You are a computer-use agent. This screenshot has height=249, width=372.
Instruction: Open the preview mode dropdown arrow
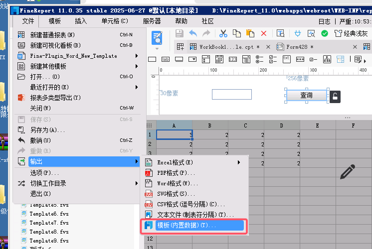pos(157,49)
